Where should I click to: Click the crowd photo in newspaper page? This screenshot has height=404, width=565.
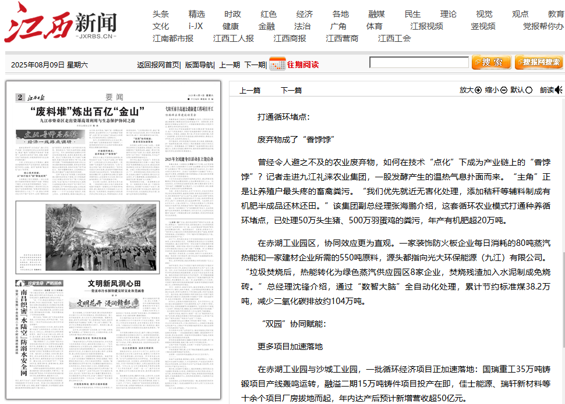point(101,237)
